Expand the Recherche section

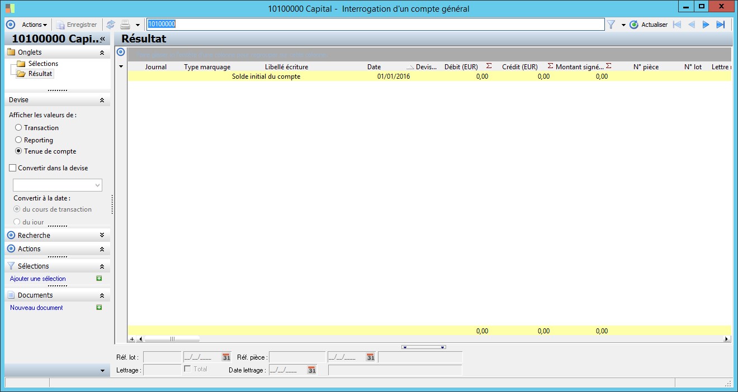[x=102, y=236]
